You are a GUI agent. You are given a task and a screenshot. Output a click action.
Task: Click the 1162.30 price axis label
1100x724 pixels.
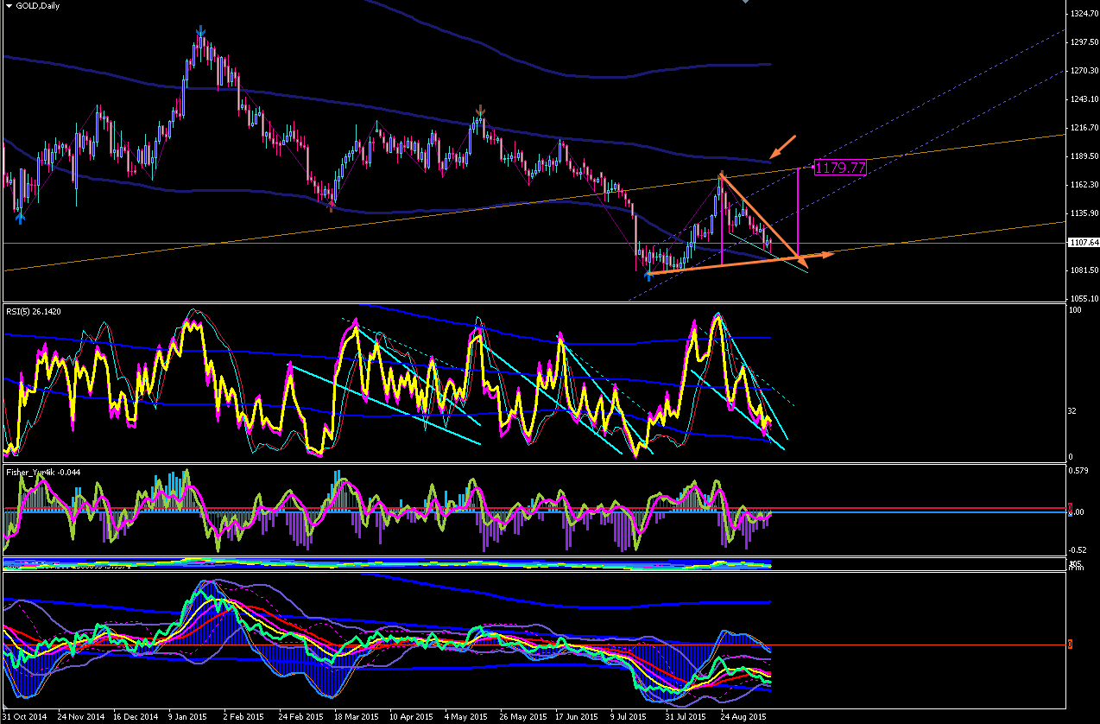(1083, 185)
